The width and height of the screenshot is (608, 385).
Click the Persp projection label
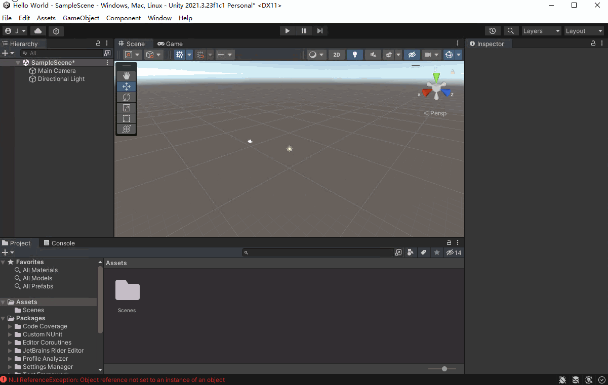tap(438, 113)
